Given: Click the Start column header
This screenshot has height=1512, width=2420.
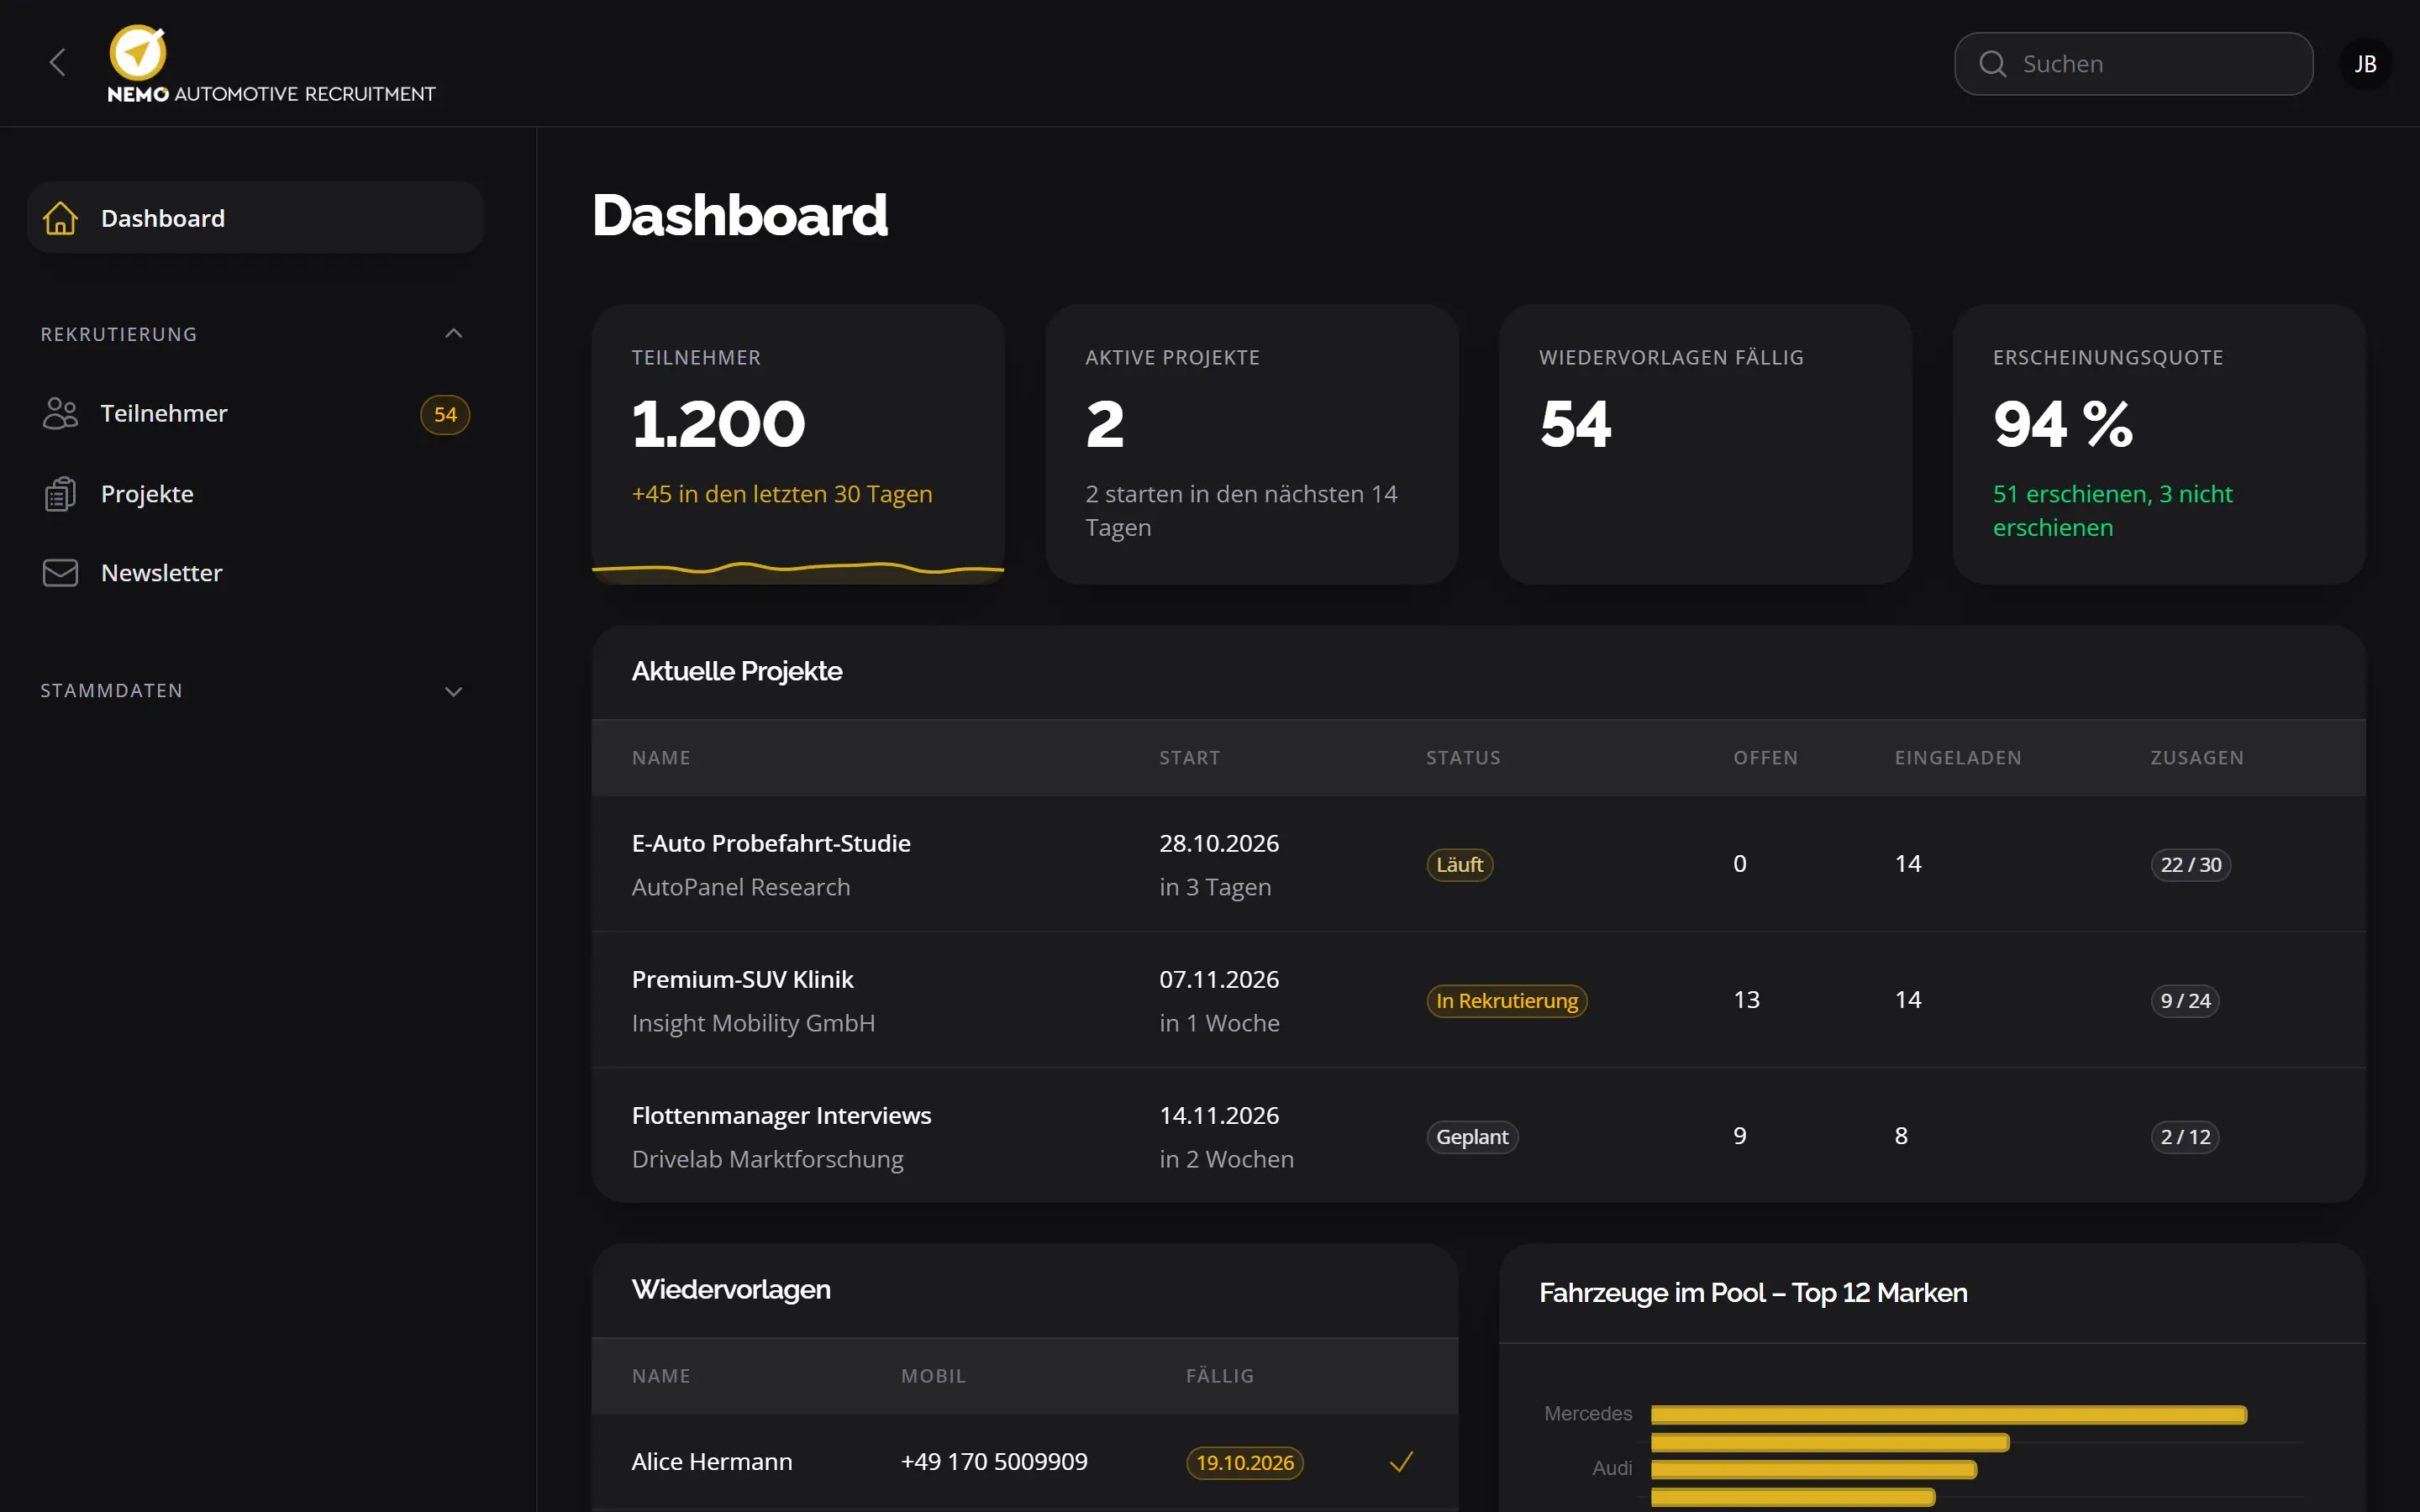Looking at the screenshot, I should [x=1190, y=758].
